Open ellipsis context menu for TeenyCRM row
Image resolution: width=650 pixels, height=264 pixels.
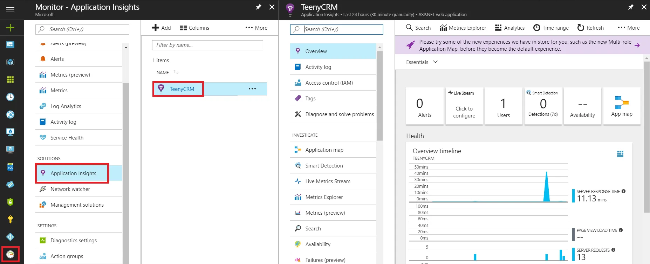252,89
